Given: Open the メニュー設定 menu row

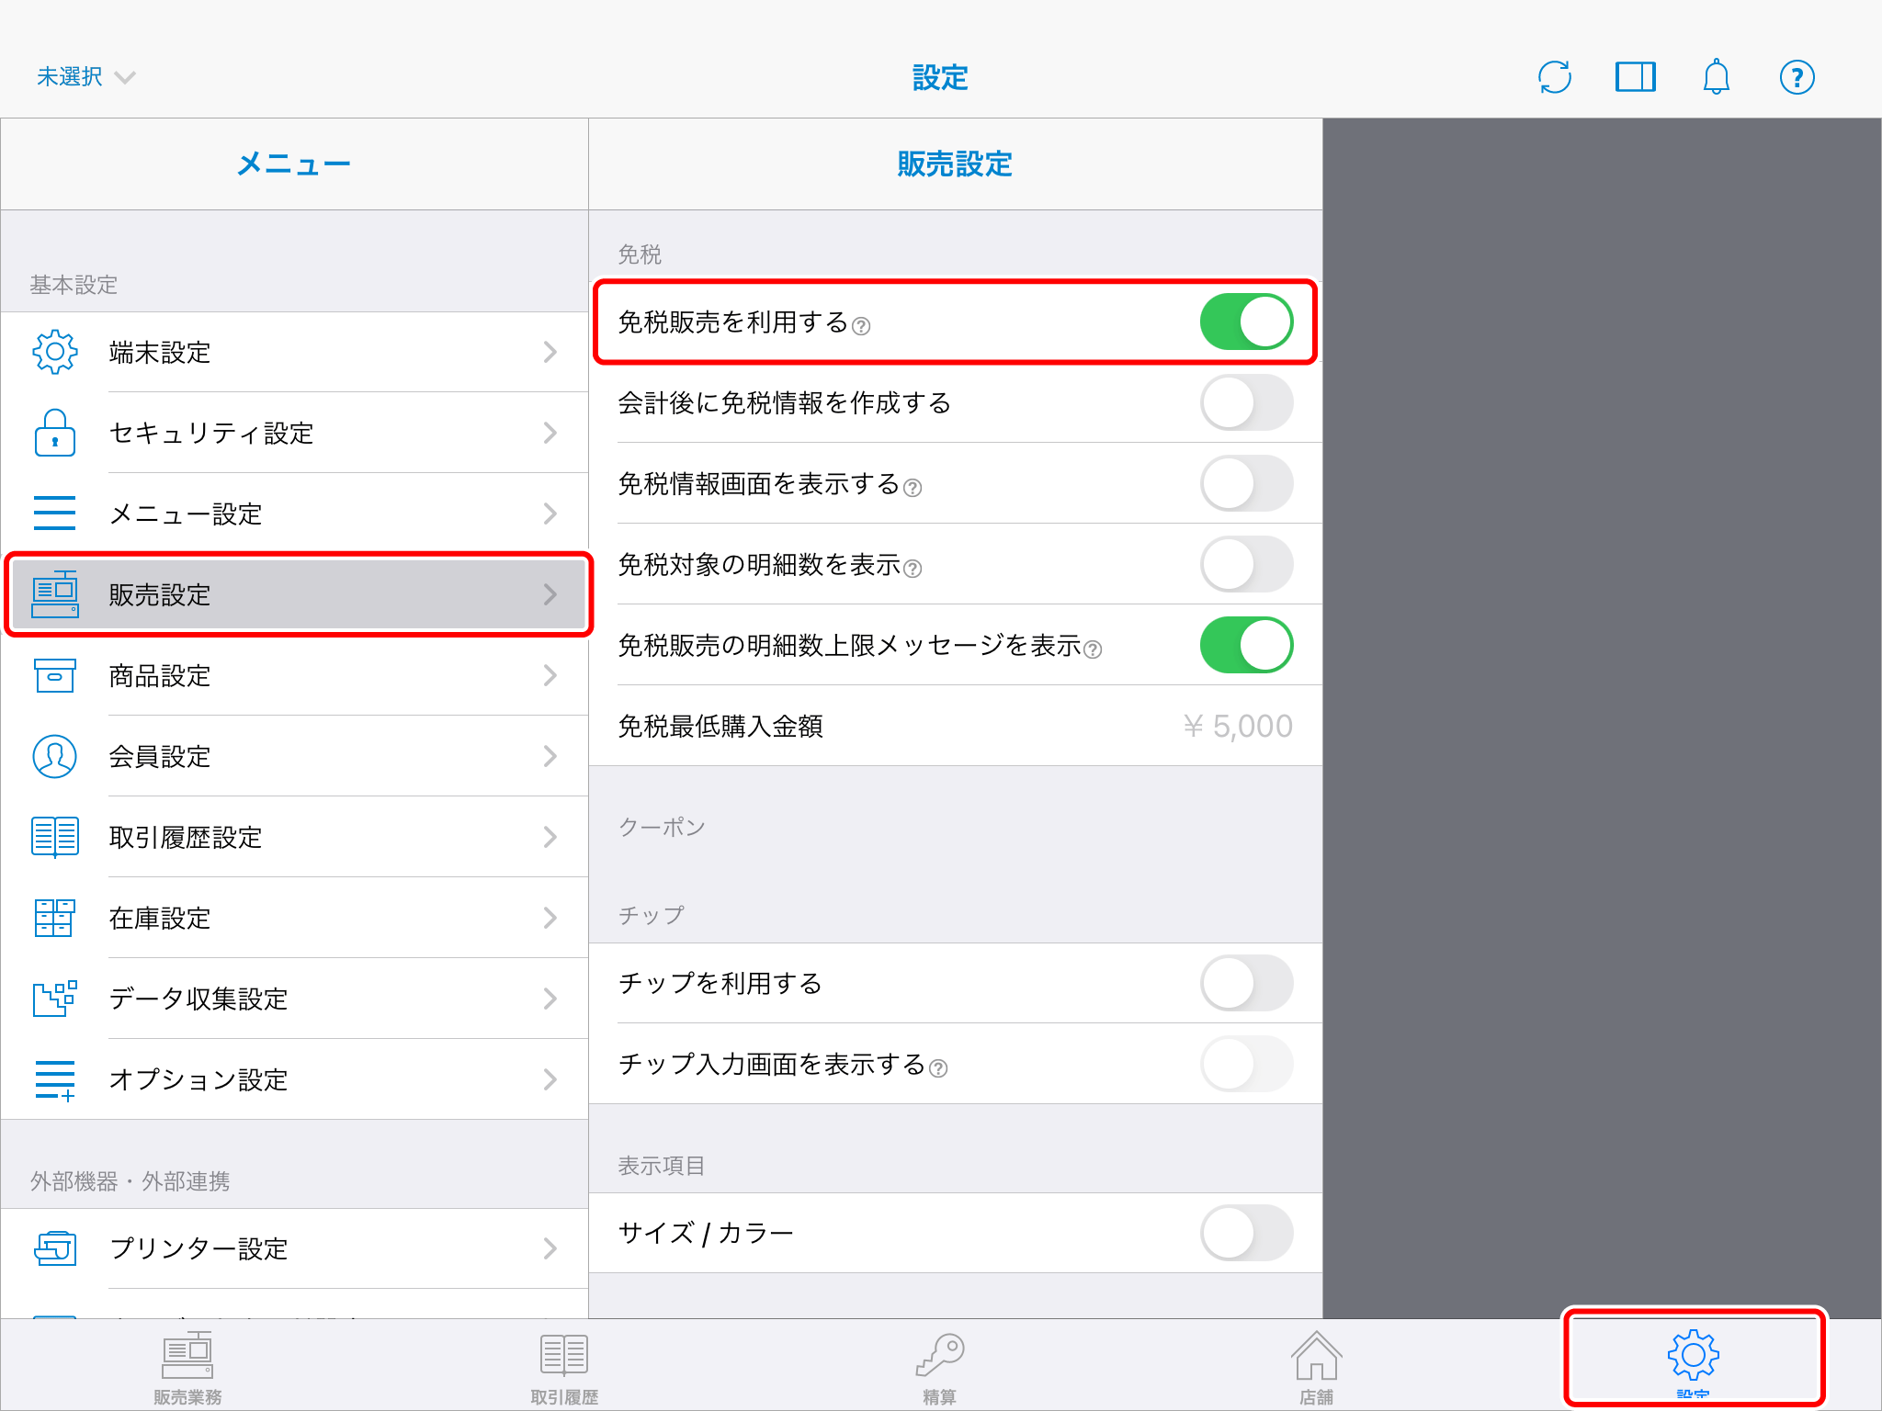Looking at the screenshot, I should pyautogui.click(x=294, y=514).
